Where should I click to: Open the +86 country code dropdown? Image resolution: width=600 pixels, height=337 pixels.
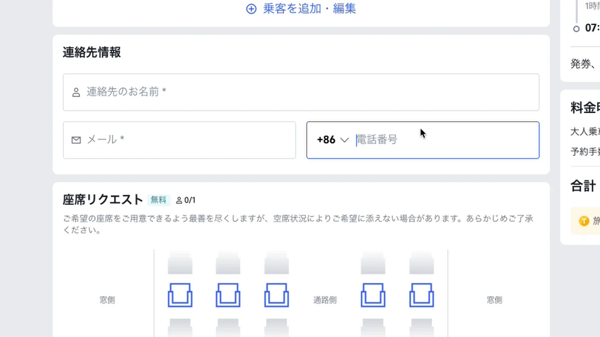pos(333,140)
